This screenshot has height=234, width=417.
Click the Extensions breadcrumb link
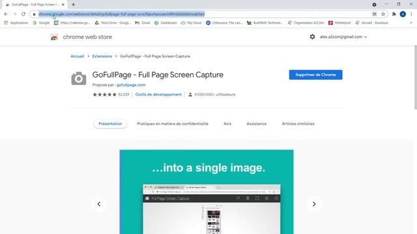(x=102, y=57)
